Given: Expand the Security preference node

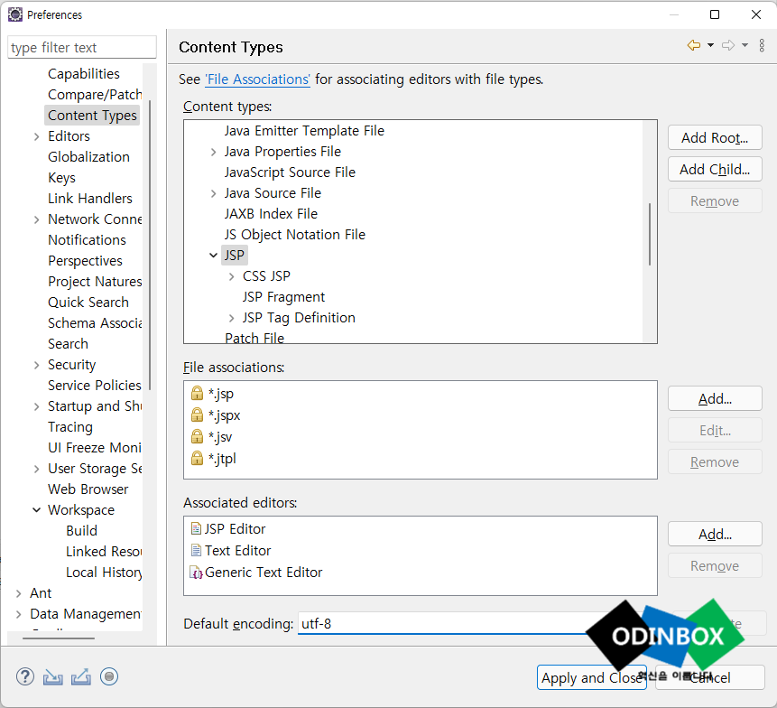Looking at the screenshot, I should (37, 366).
